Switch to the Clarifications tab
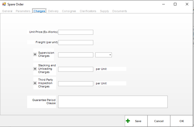 point(88,11)
